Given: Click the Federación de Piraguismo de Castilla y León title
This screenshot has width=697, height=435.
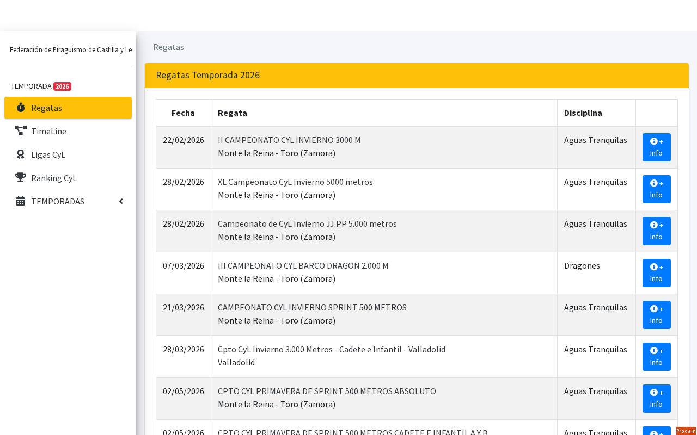Looking at the screenshot, I should [x=71, y=49].
